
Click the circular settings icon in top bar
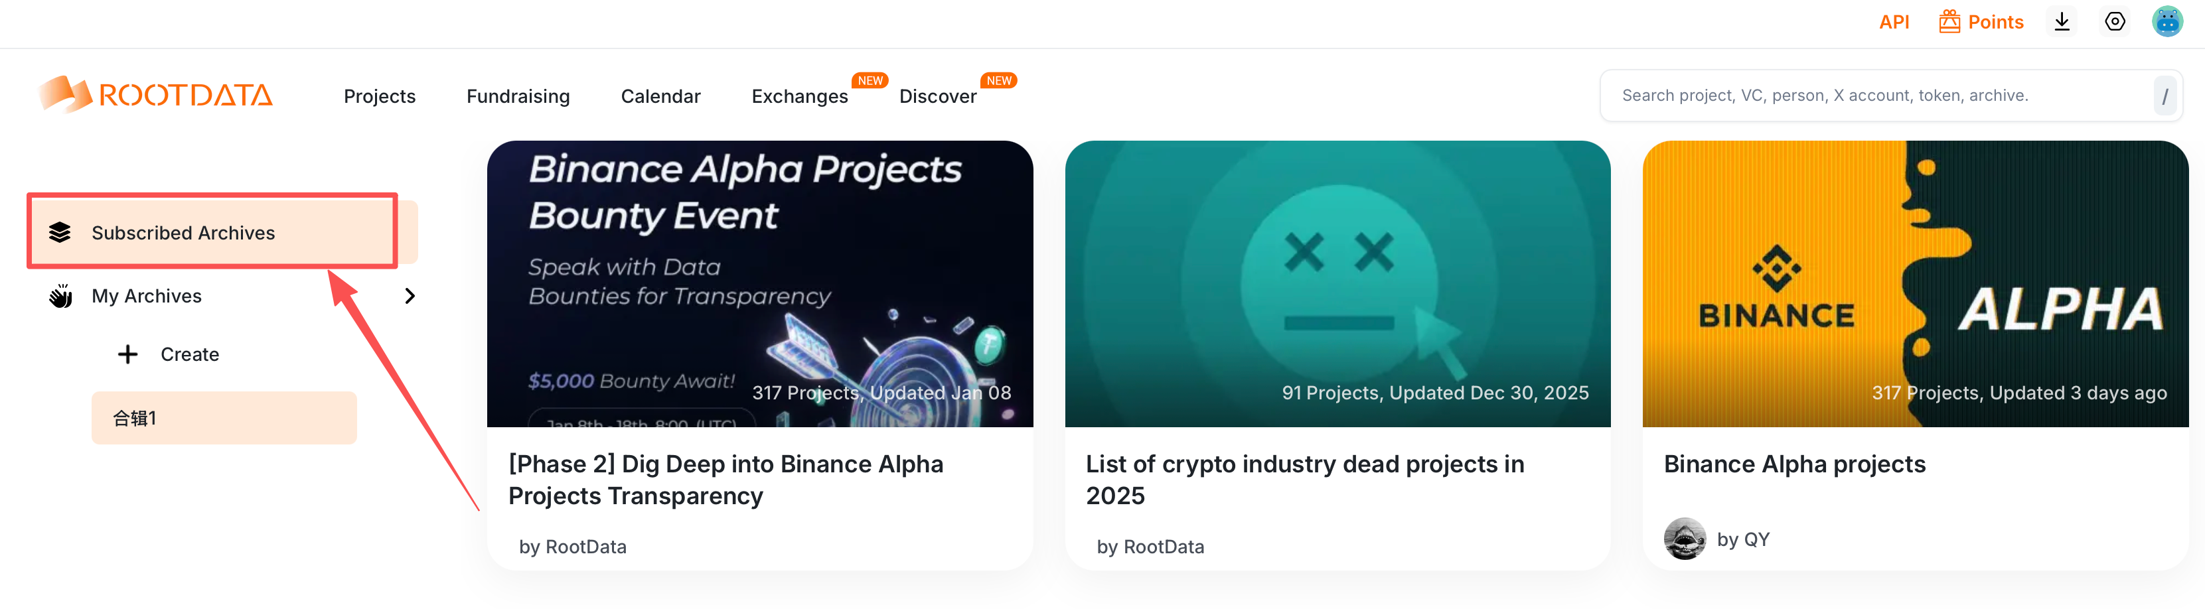point(2114,23)
